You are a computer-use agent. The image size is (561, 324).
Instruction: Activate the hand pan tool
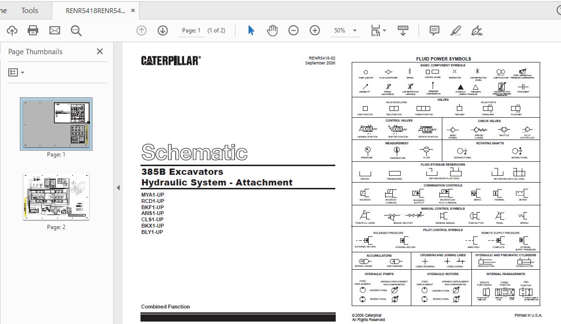(x=272, y=31)
